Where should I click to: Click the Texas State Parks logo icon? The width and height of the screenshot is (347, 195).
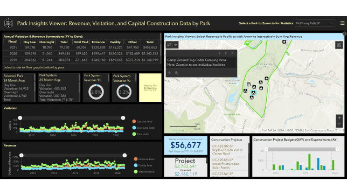[x=9, y=23]
